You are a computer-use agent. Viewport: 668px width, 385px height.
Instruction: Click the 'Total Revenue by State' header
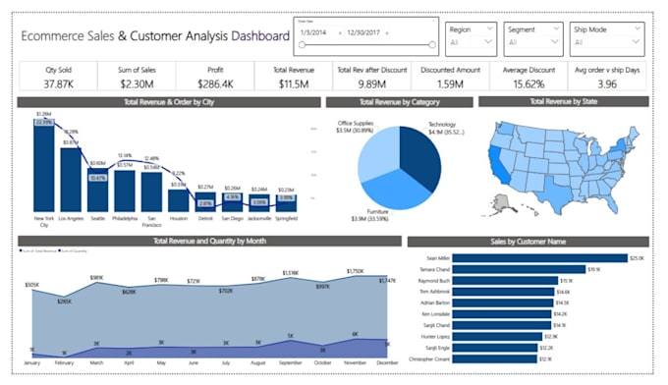point(564,102)
